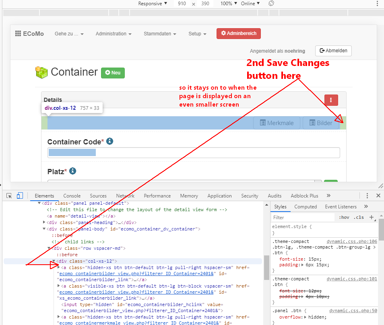Open dynamic.css.php:106 source link
This screenshot has width=384, height=325.
pyautogui.click(x=352, y=242)
